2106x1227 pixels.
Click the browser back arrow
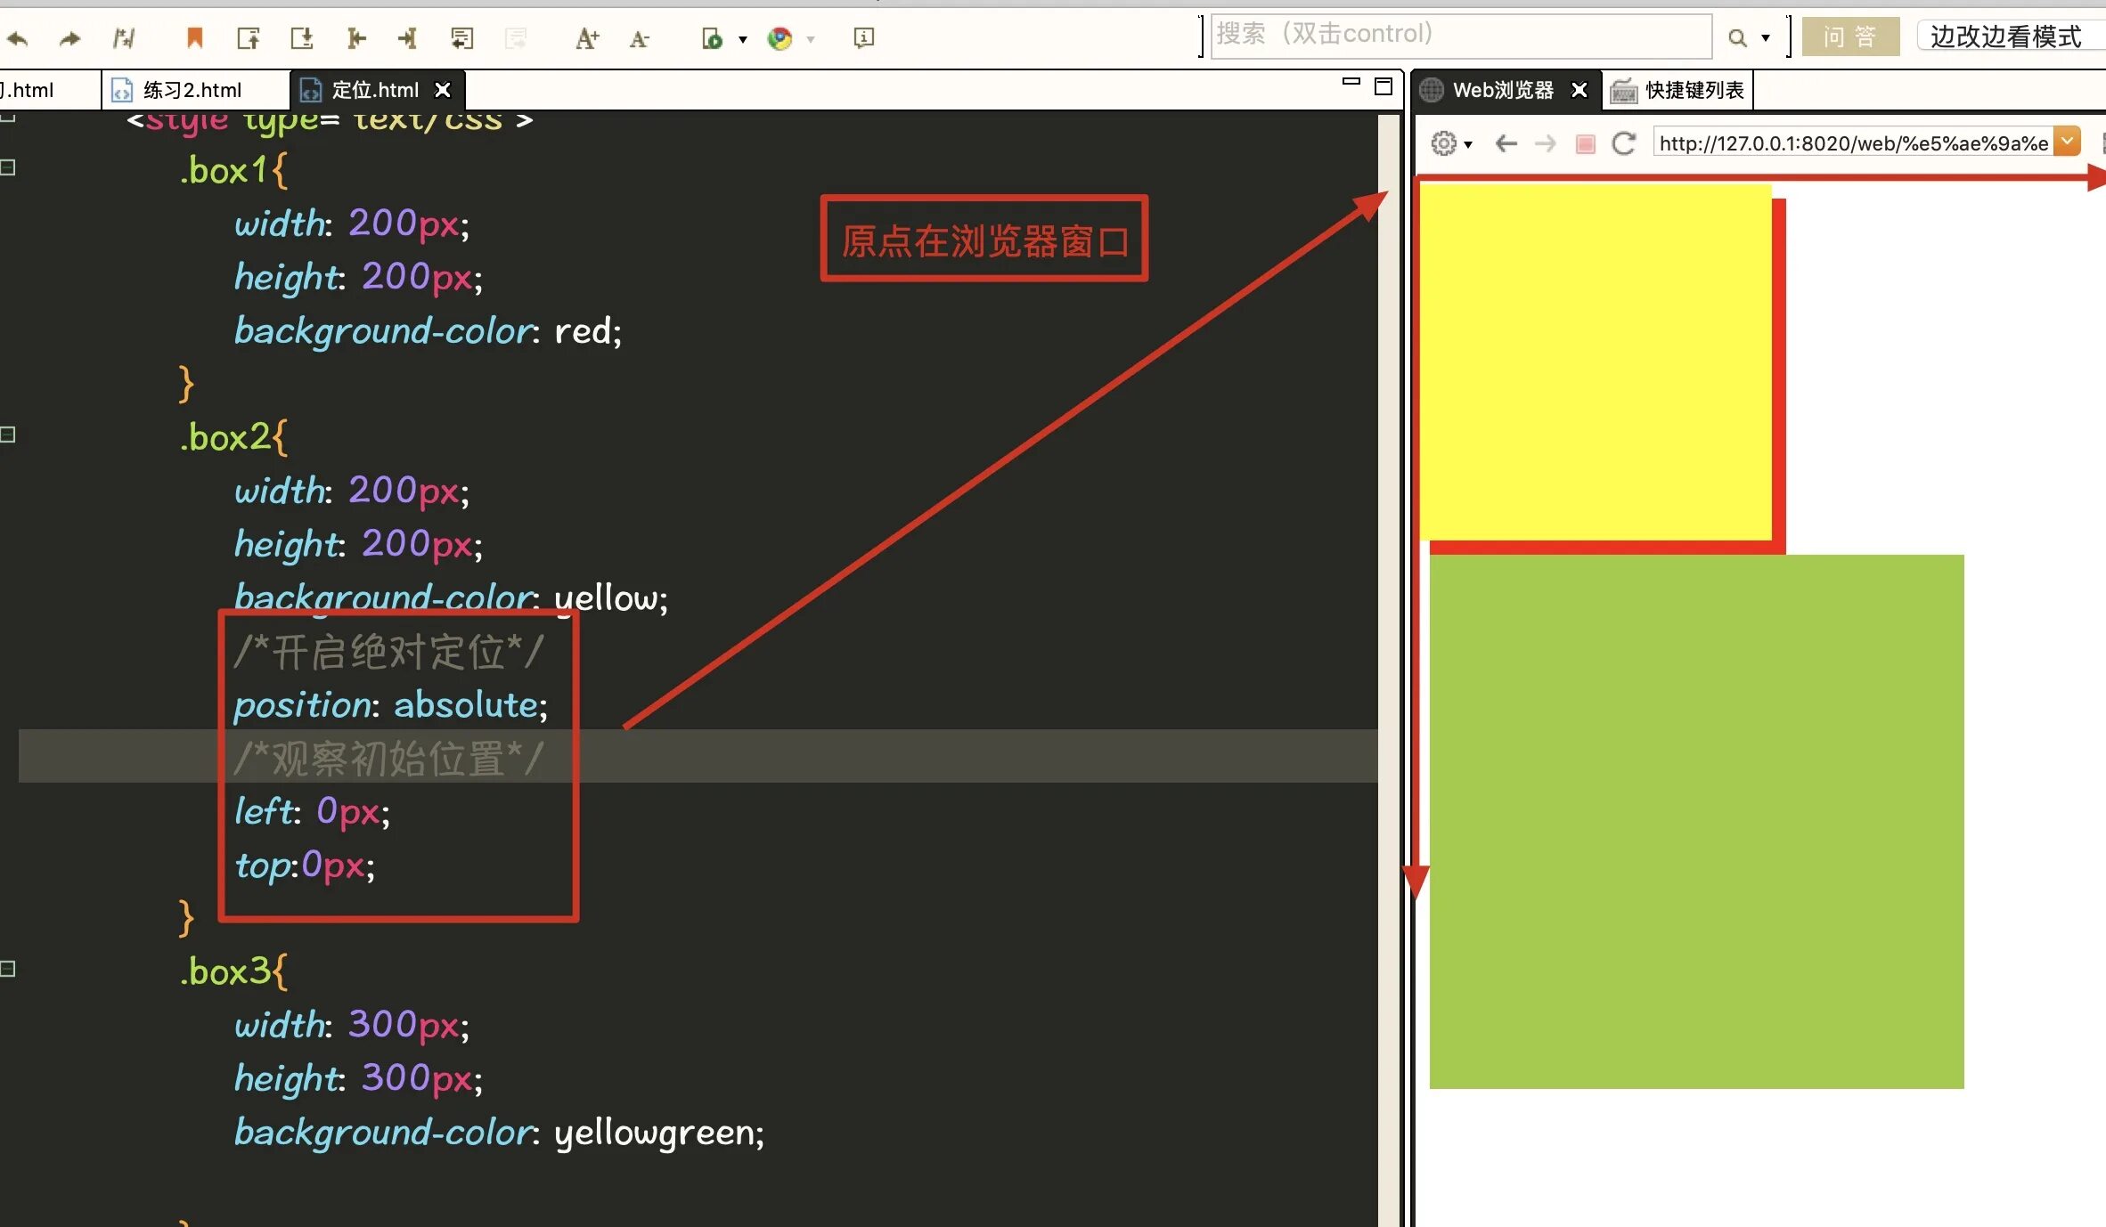pyautogui.click(x=1506, y=143)
